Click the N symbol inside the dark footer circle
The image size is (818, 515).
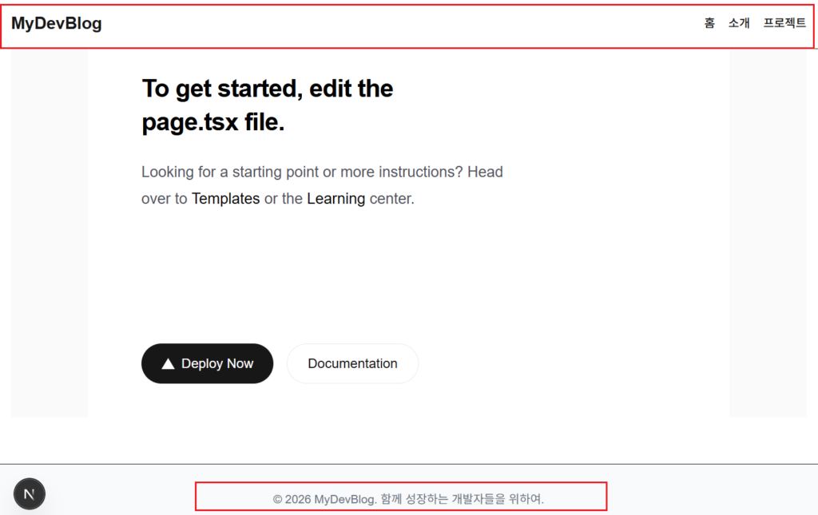30,493
